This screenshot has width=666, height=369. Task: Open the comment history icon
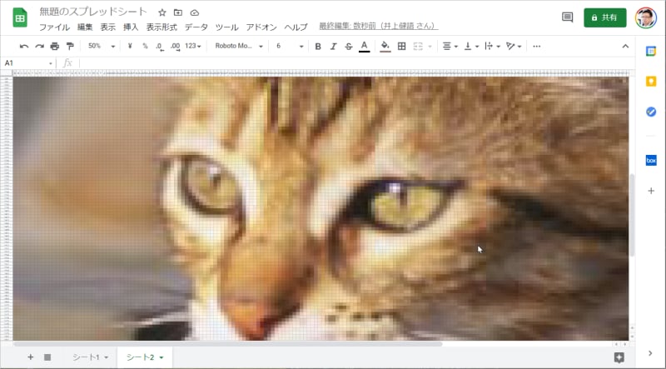coord(567,17)
